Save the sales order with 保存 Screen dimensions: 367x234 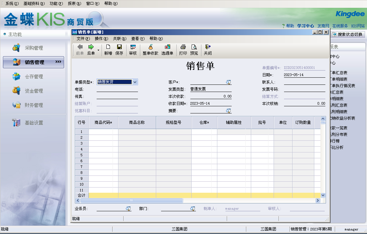(119, 50)
